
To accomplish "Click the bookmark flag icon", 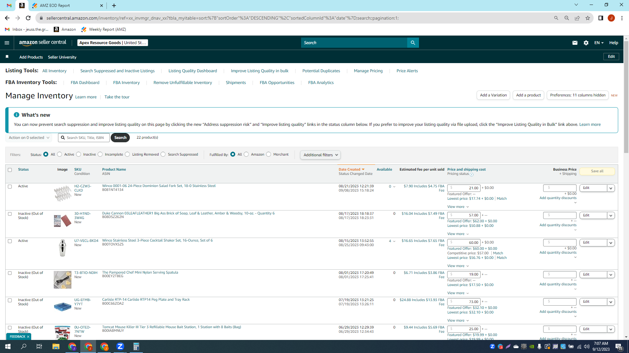I will (7, 57).
